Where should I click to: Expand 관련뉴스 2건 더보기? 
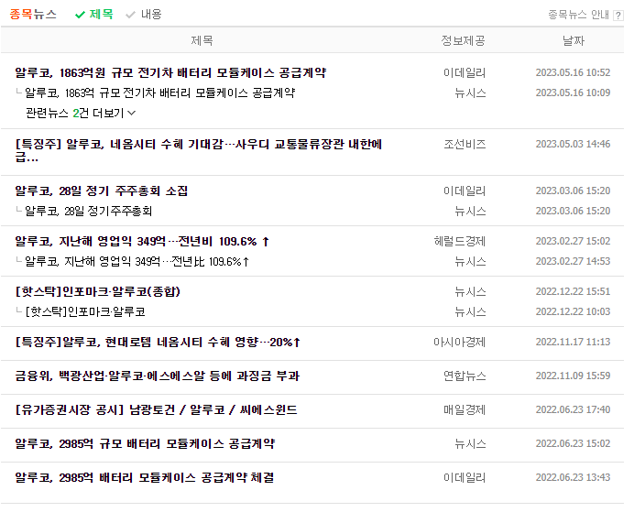81,114
